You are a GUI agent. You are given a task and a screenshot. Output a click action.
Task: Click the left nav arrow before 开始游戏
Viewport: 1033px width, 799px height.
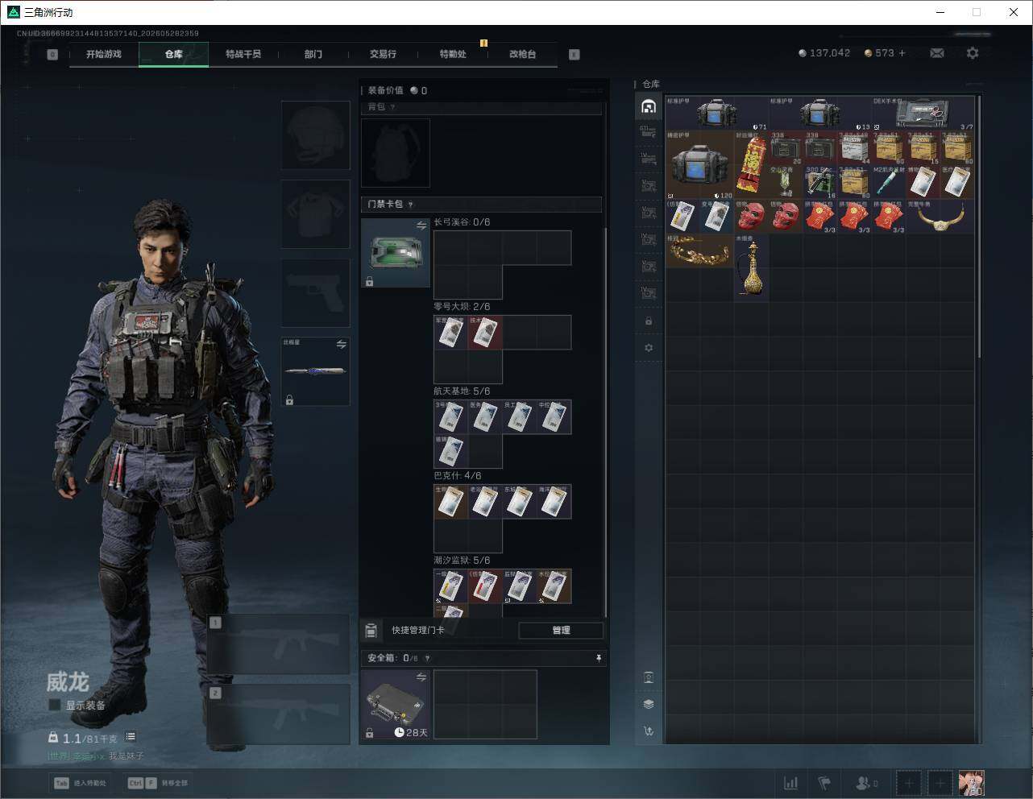52,55
